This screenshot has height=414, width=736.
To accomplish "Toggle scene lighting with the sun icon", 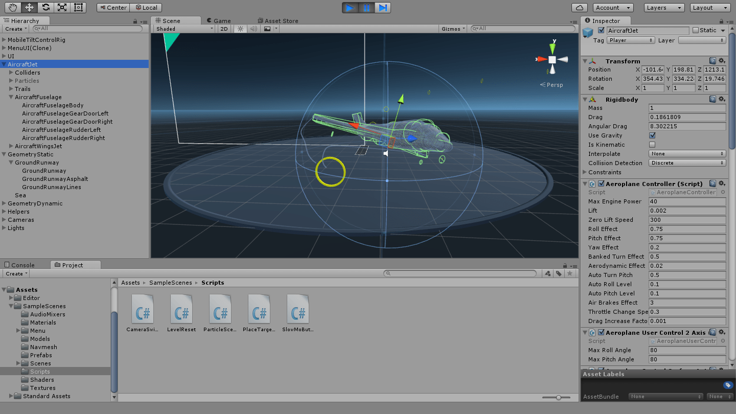I will 239,29.
